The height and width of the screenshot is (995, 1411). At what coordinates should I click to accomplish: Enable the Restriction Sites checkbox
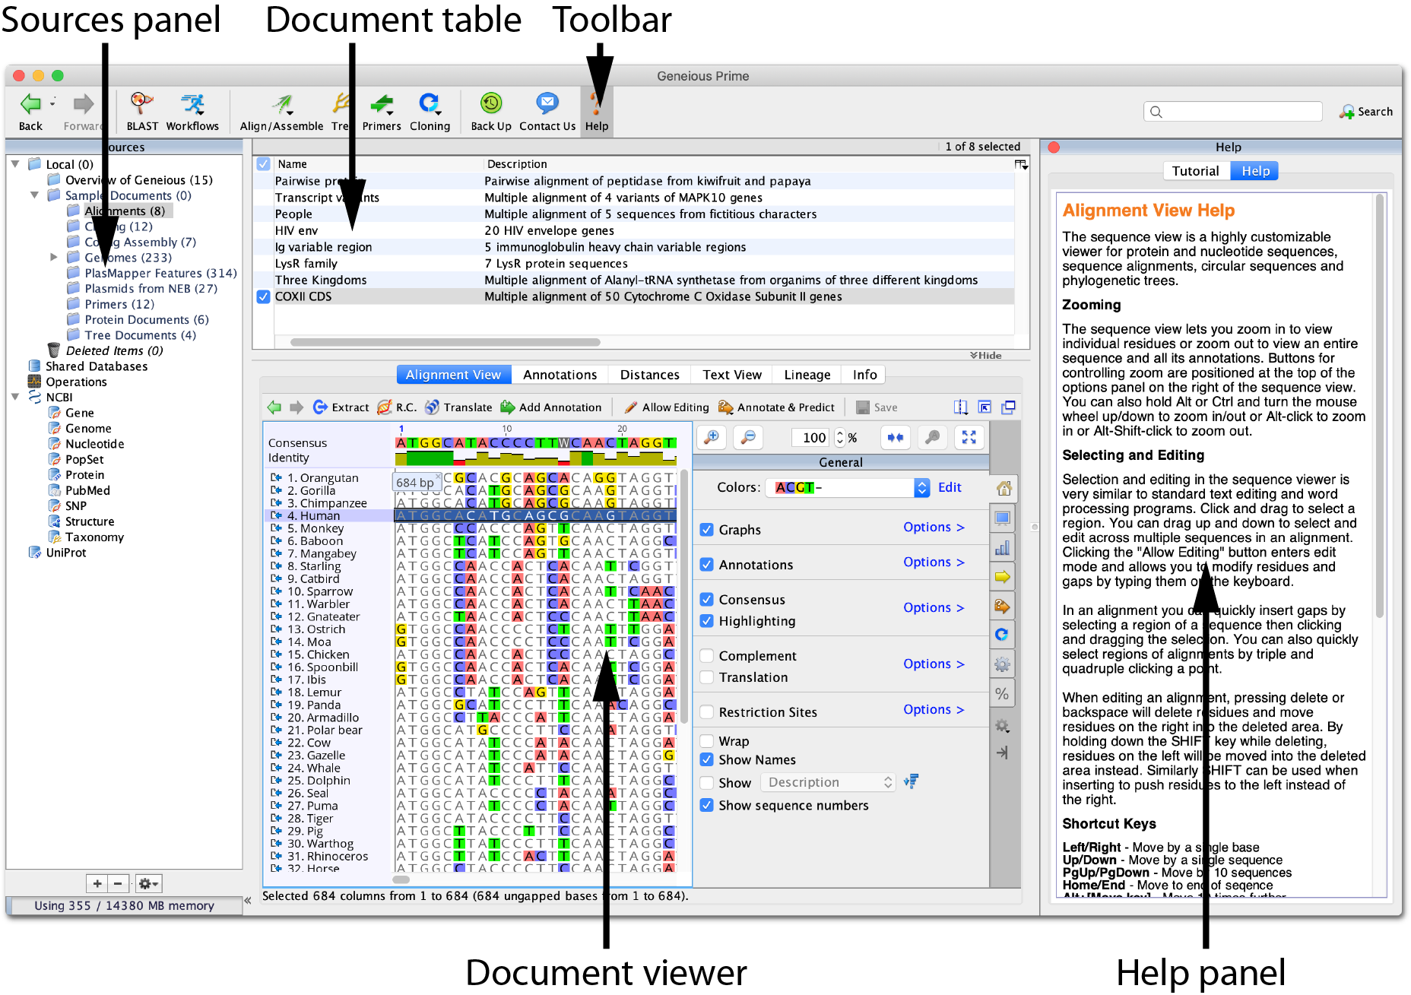707,712
